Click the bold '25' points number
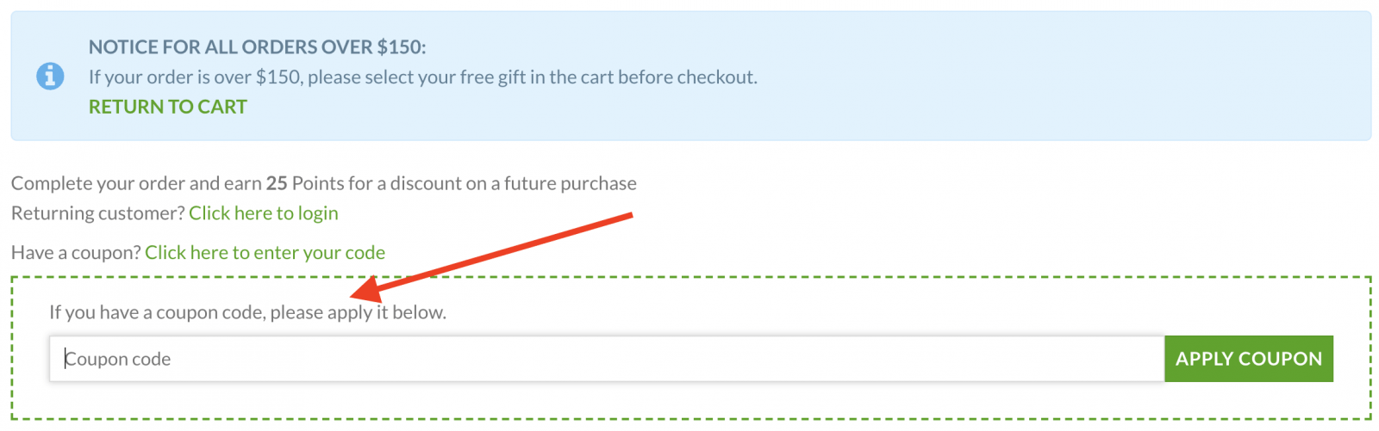This screenshot has height=431, width=1379. [x=277, y=183]
